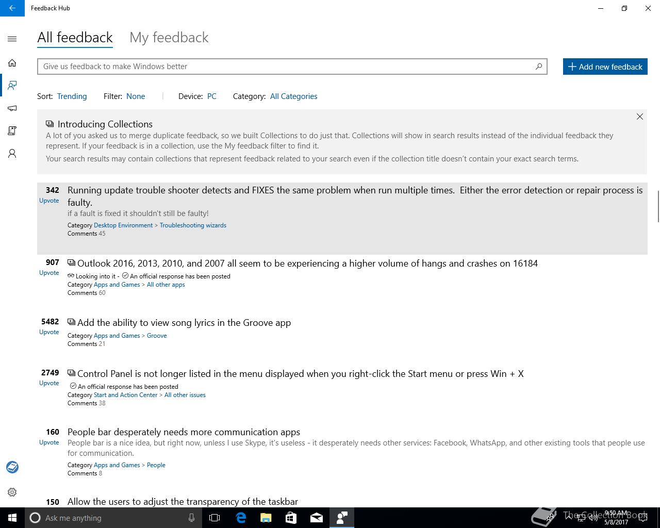This screenshot has width=660, height=528.
Task: Change Filter from None
Action: (x=136, y=96)
